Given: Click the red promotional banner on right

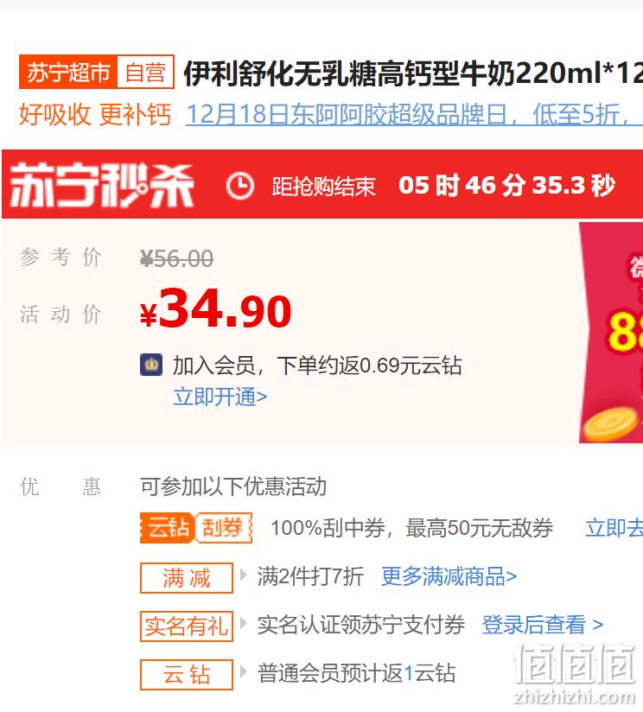Looking at the screenshot, I should [x=611, y=333].
